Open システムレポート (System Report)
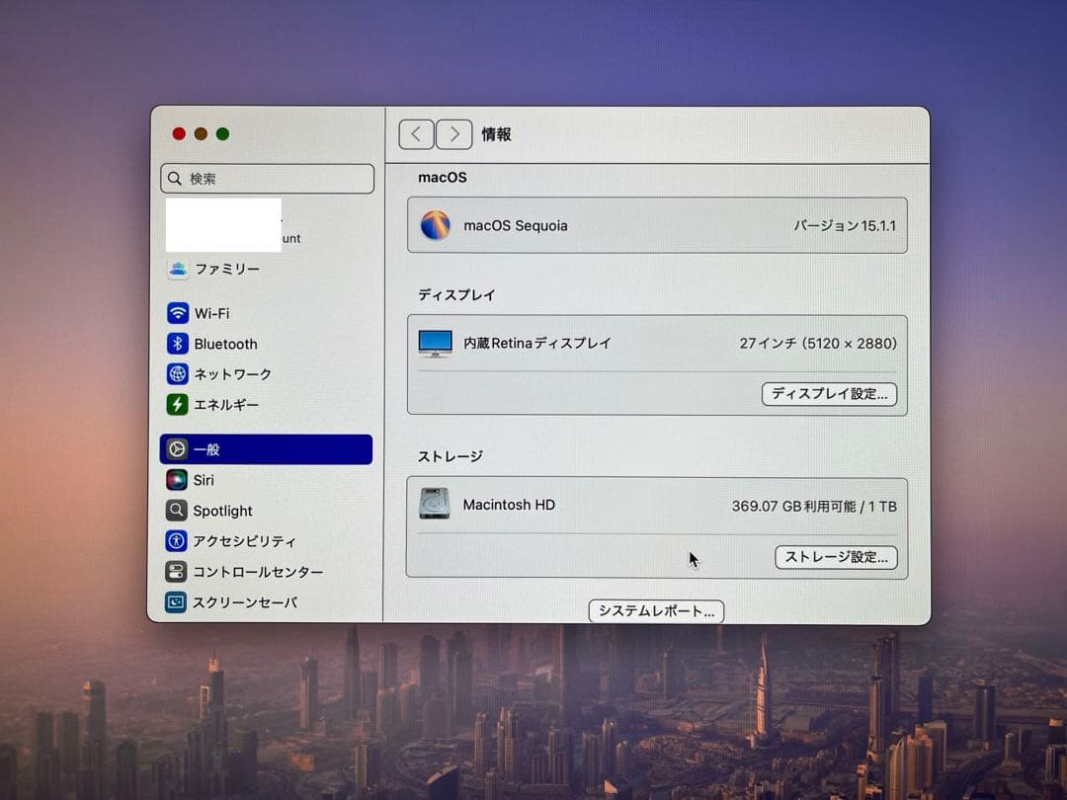Image resolution: width=1067 pixels, height=800 pixels. (x=656, y=610)
